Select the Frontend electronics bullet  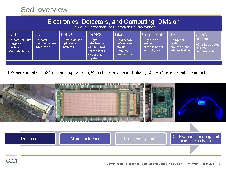(x=15, y=46)
